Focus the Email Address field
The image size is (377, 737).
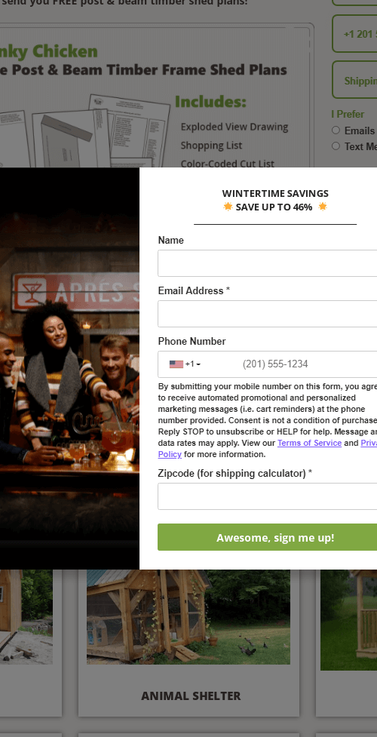pyautogui.click(x=268, y=314)
